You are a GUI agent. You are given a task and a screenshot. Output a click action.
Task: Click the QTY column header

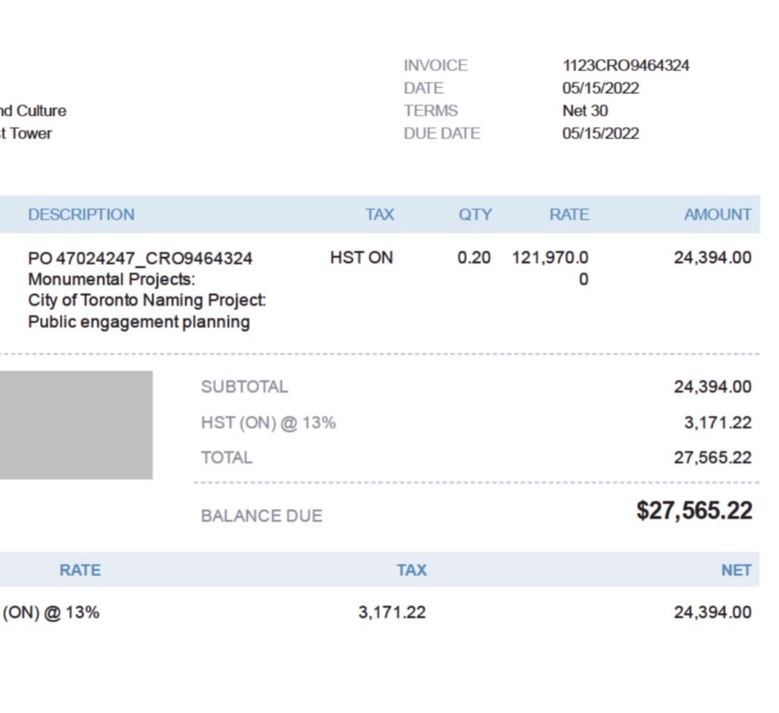tap(475, 214)
